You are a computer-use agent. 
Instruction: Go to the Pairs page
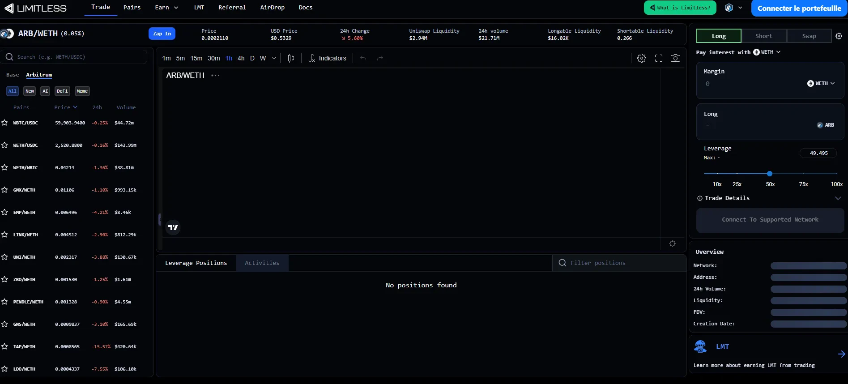click(x=132, y=8)
